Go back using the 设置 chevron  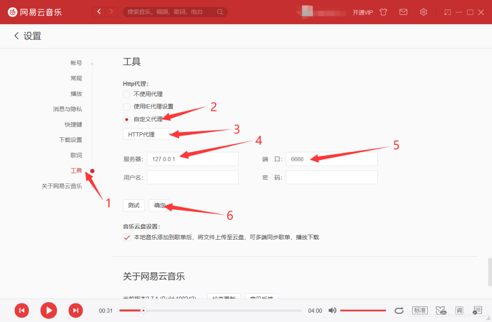(x=17, y=36)
